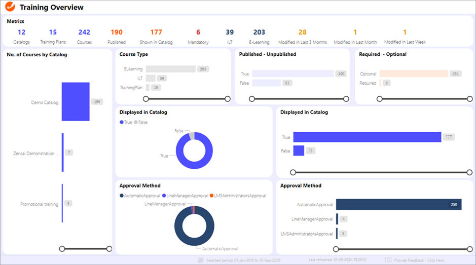Click right slider handle under Published - Unpublished chart
This screenshot has height=265, width=476.
(x=346, y=99)
